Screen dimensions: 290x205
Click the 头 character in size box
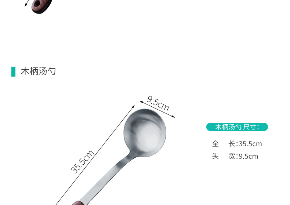pyautogui.click(x=215, y=156)
